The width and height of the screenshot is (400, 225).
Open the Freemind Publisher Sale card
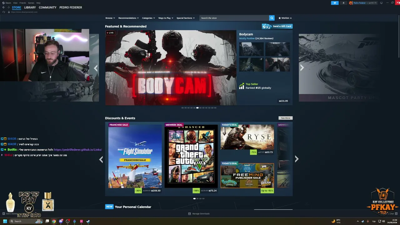tap(247, 176)
